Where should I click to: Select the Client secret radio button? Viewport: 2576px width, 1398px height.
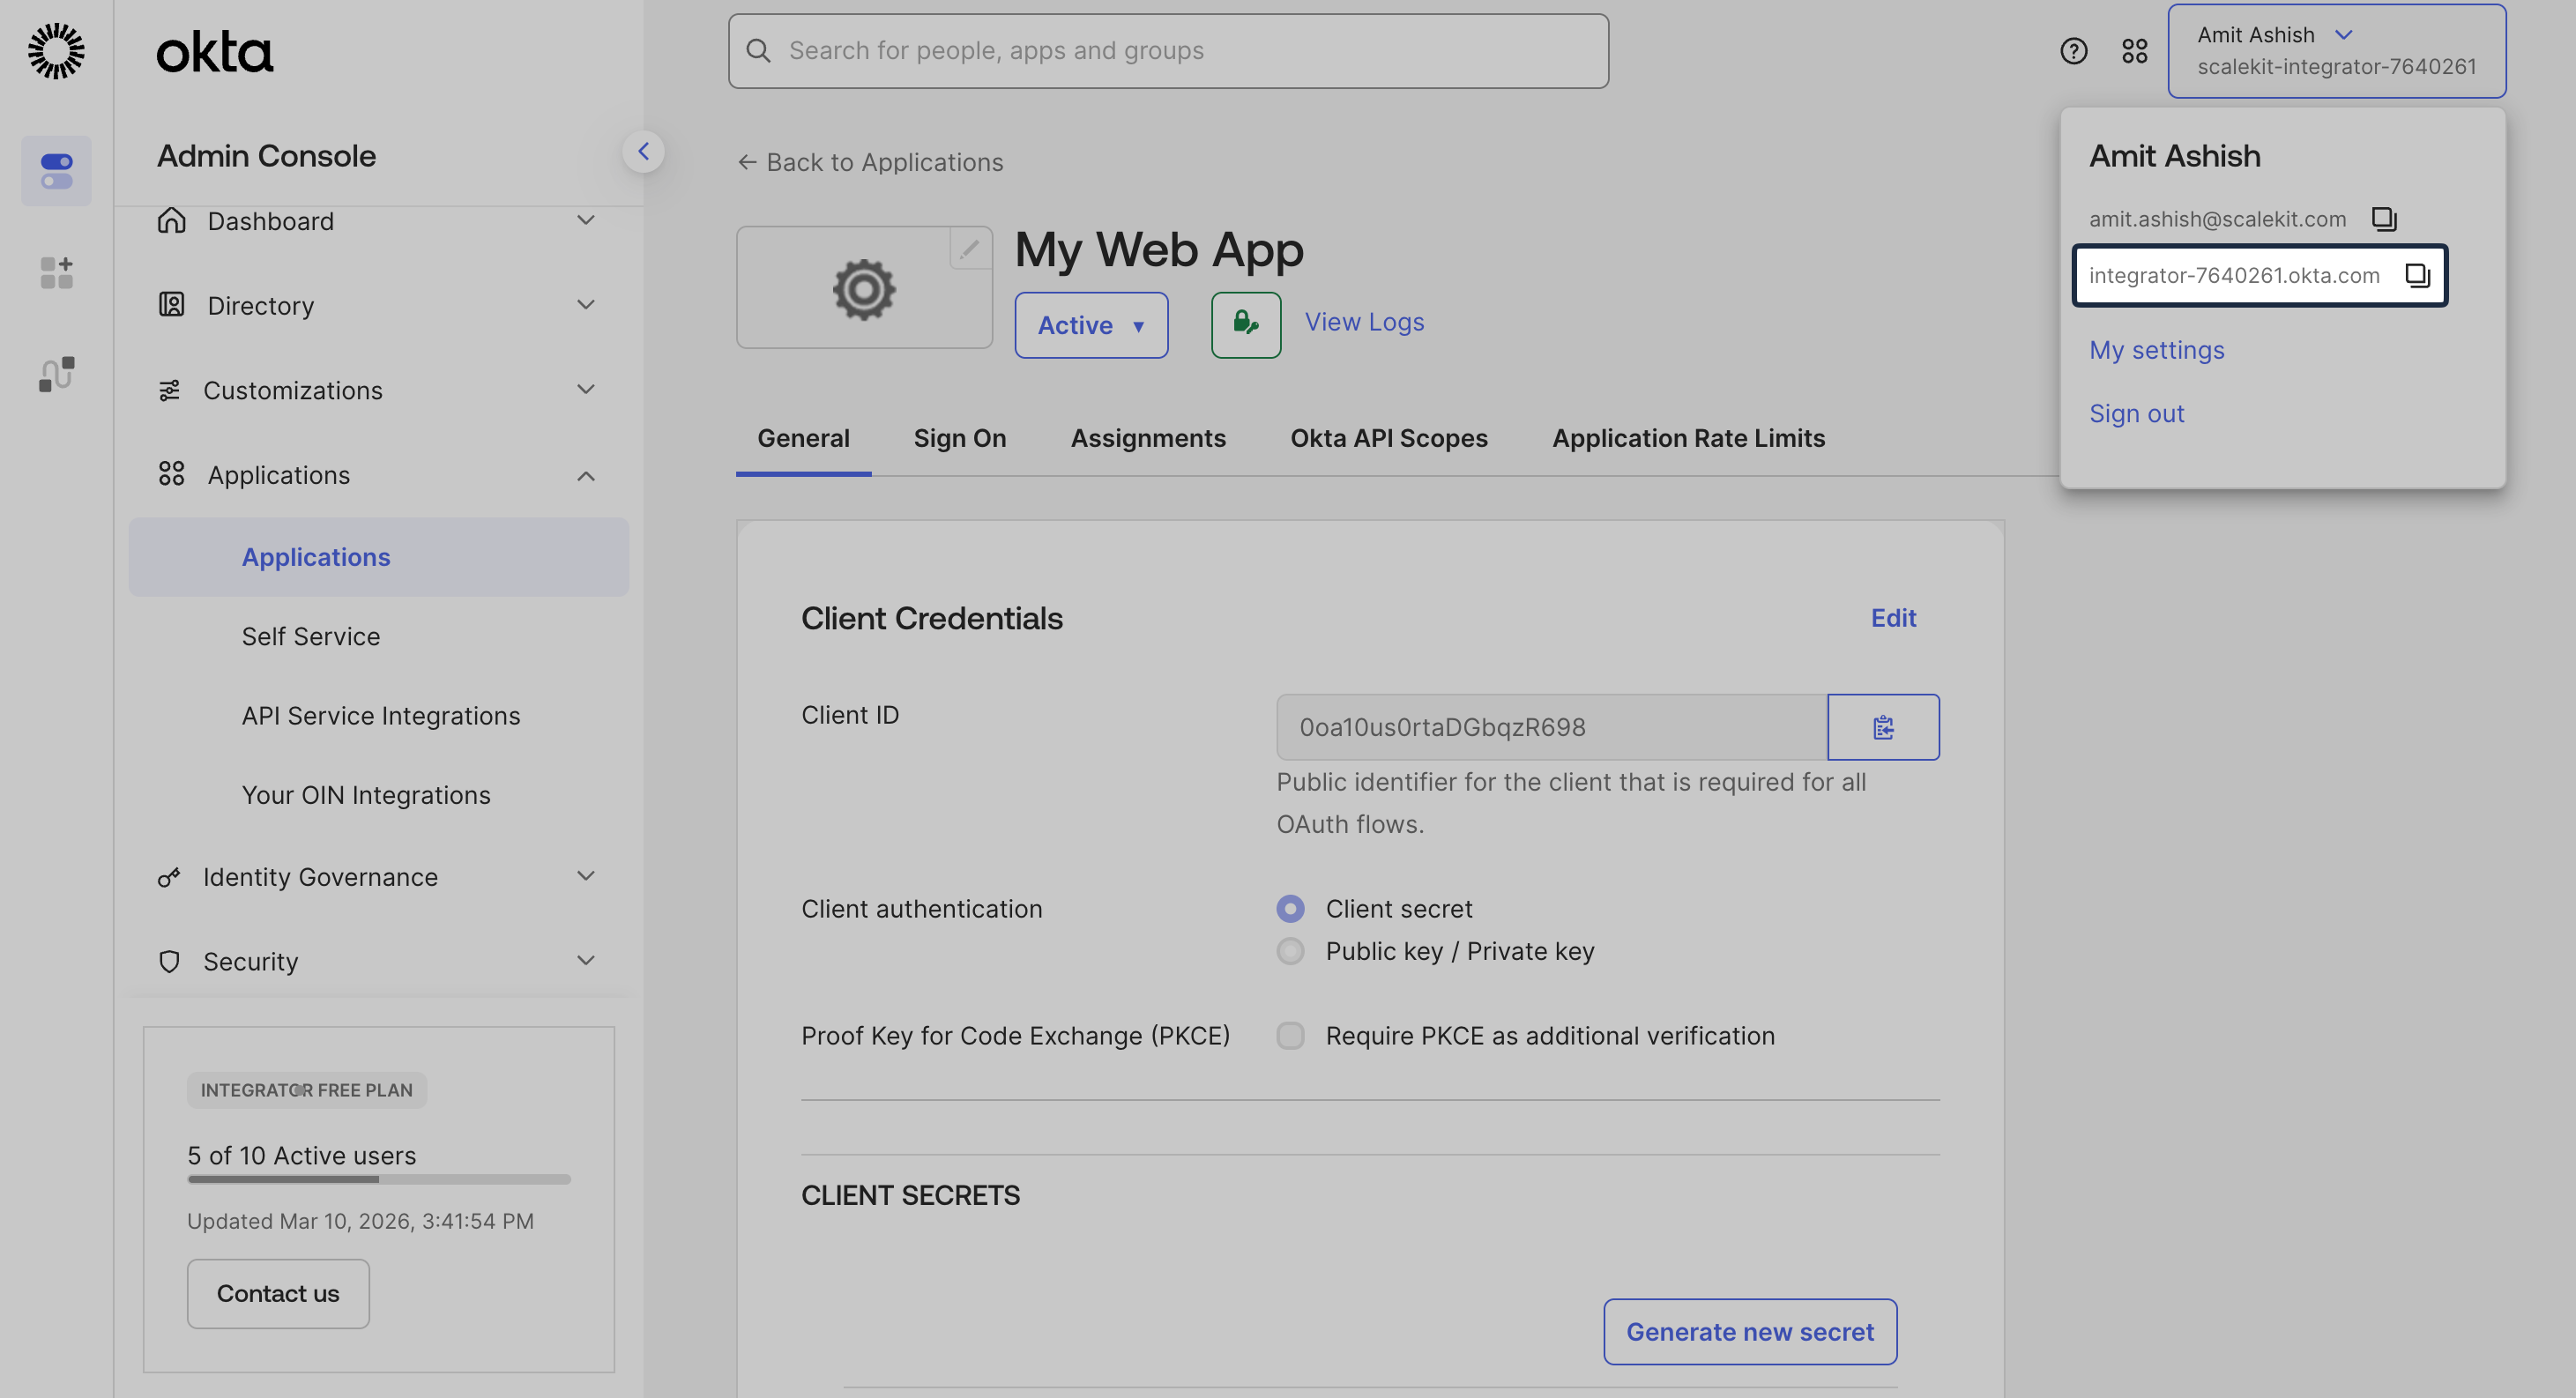click(1290, 908)
